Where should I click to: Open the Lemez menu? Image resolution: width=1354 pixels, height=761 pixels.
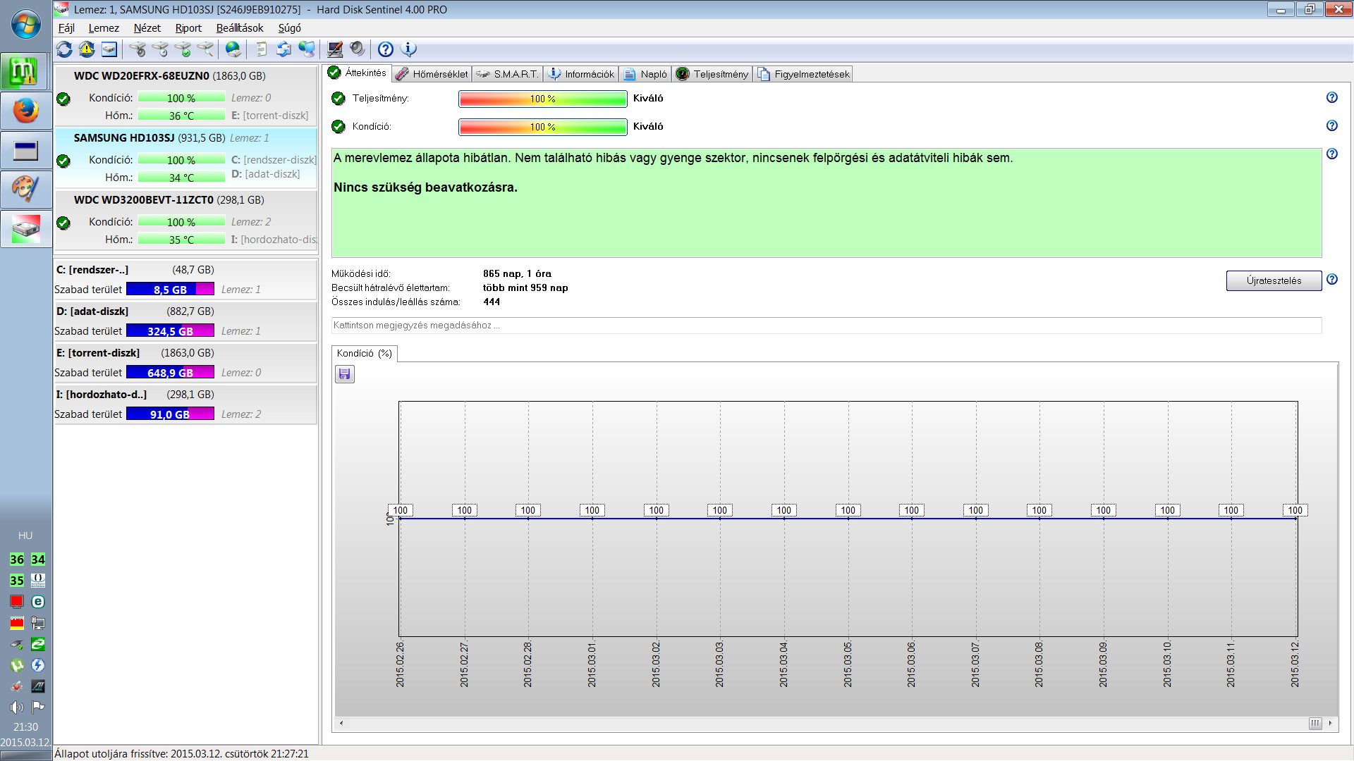click(104, 28)
